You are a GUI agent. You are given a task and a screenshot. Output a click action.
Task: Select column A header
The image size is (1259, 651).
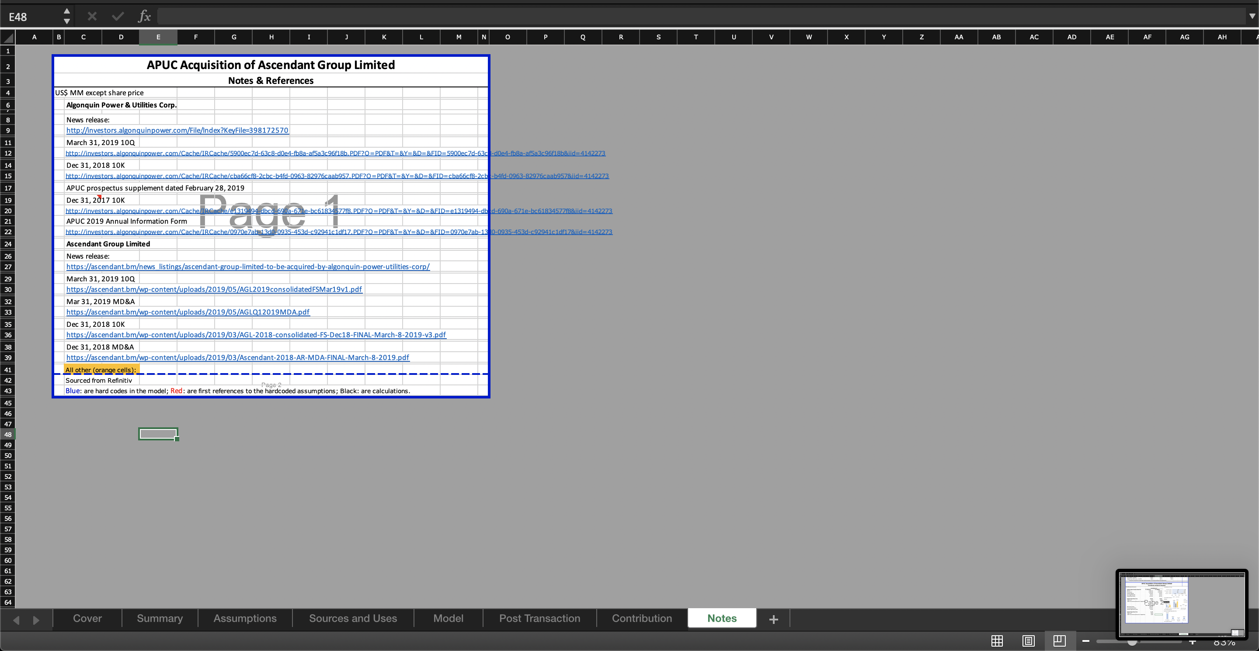click(x=34, y=37)
